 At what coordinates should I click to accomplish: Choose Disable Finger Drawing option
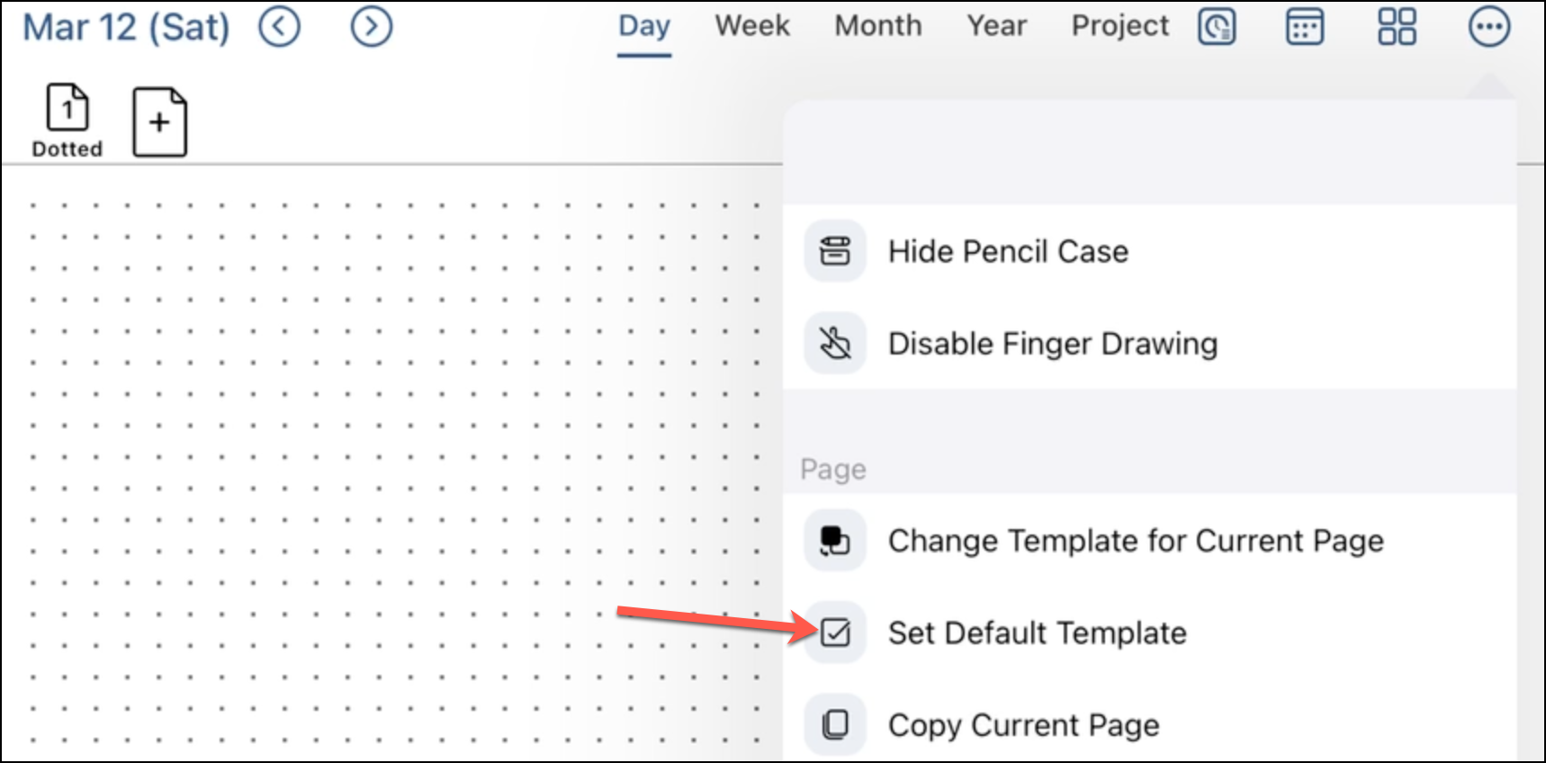pos(1150,343)
